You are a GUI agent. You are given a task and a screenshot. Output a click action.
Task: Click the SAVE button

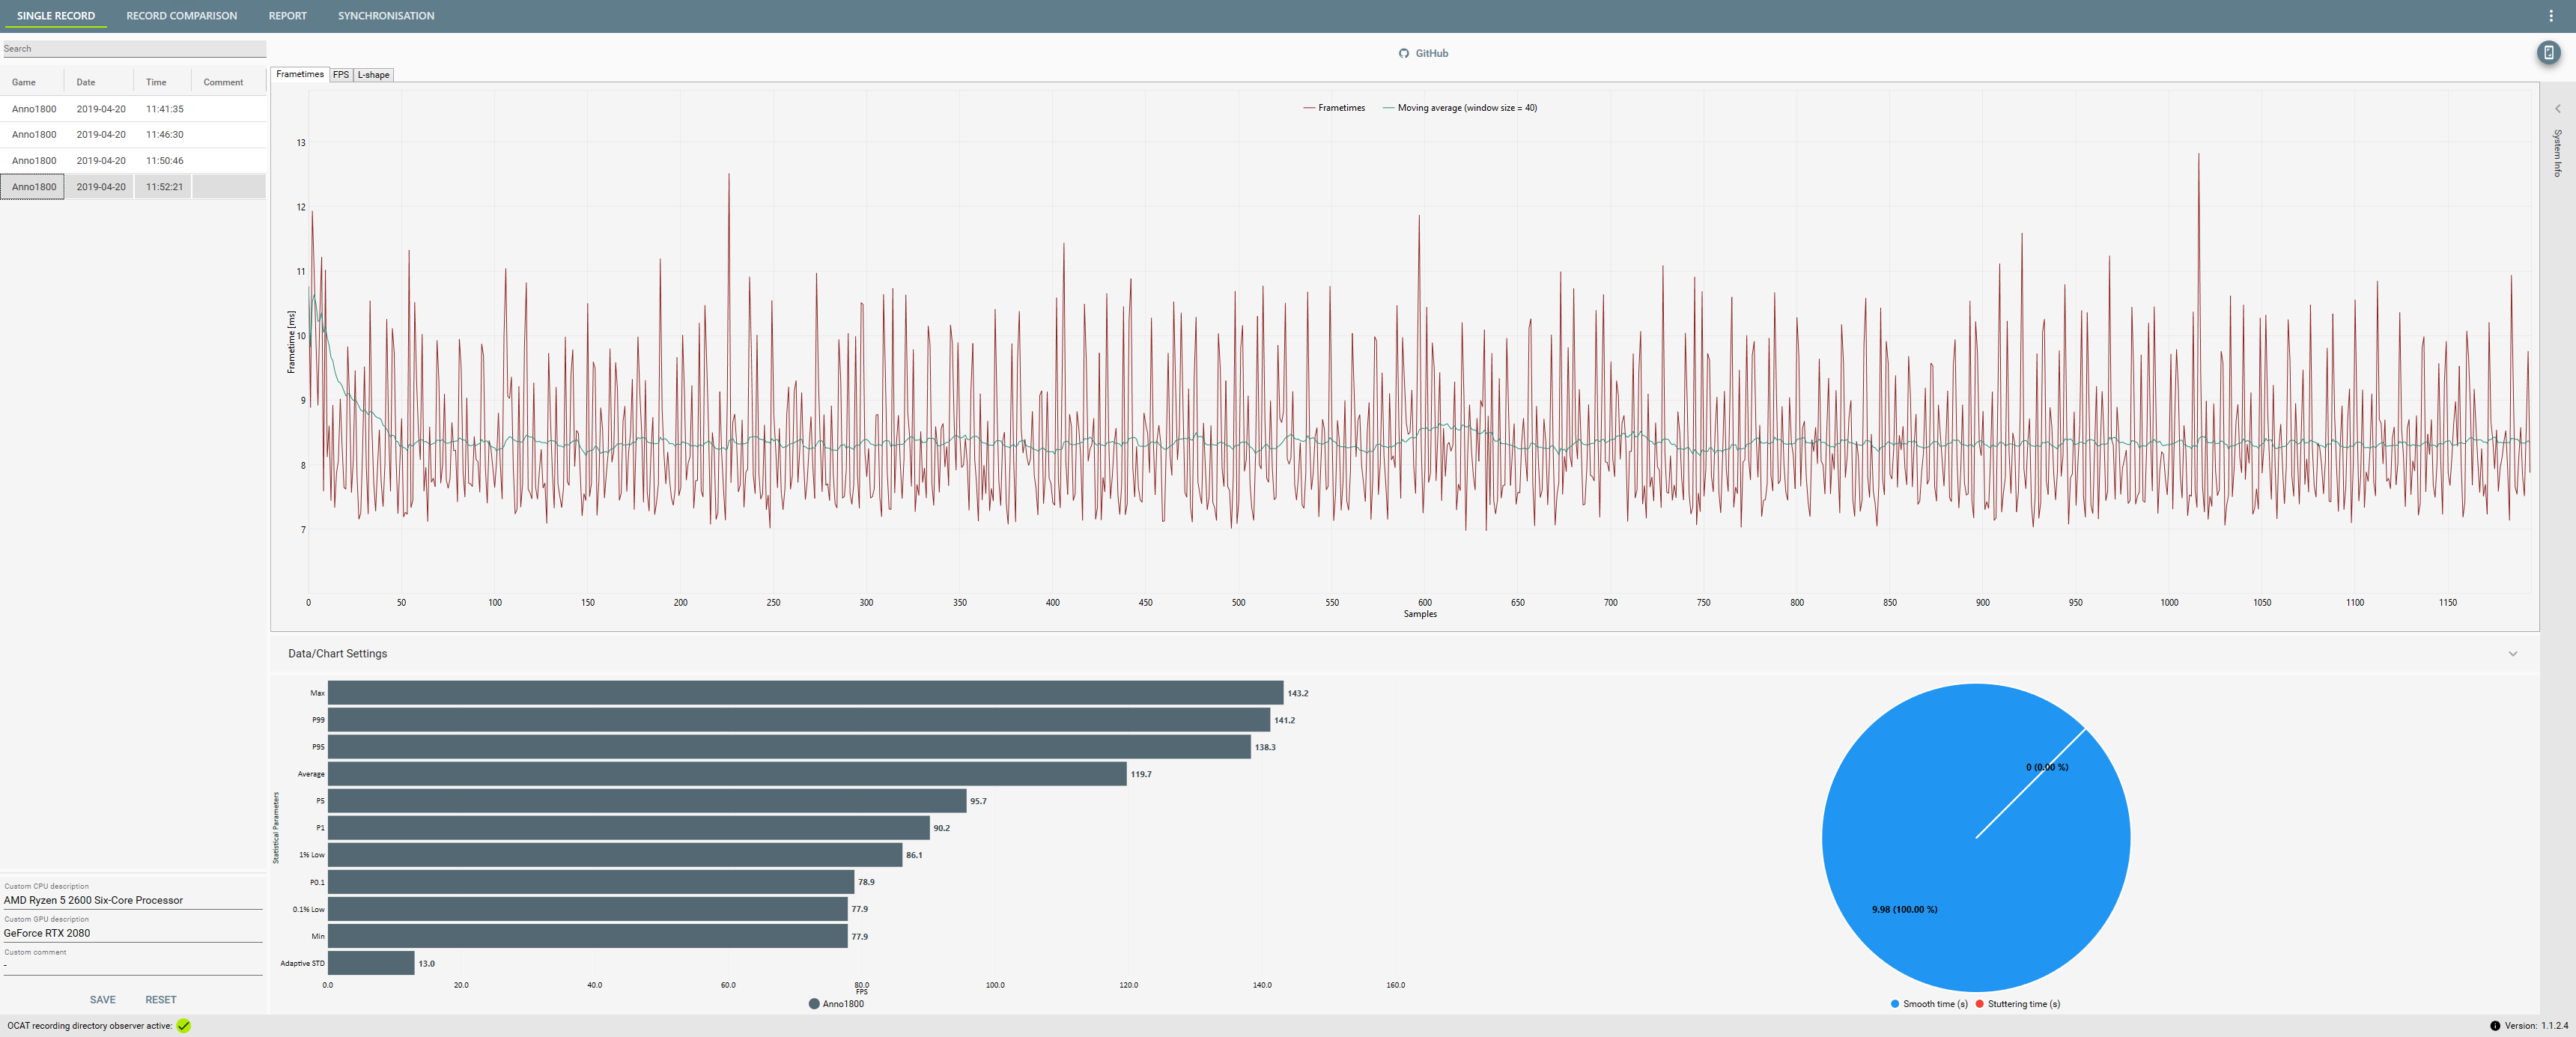pos(102,1000)
